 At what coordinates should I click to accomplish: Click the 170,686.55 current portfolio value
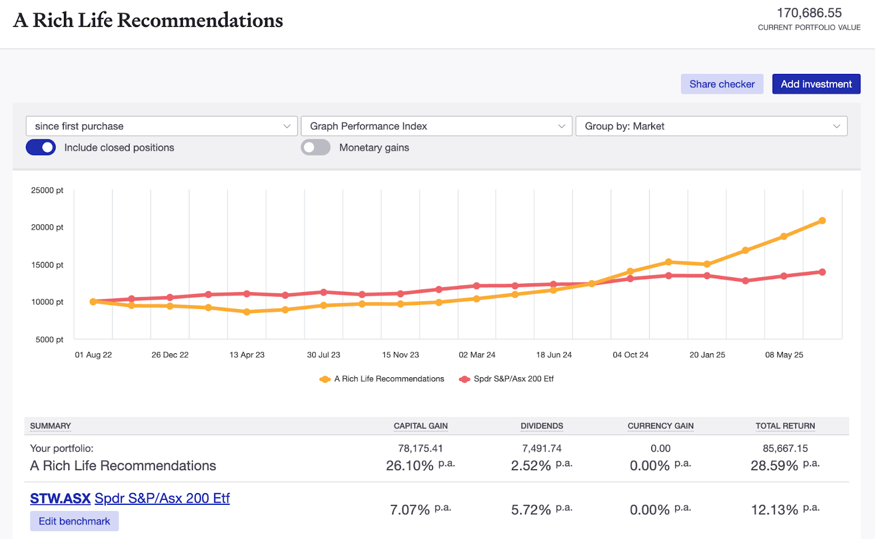coord(809,13)
